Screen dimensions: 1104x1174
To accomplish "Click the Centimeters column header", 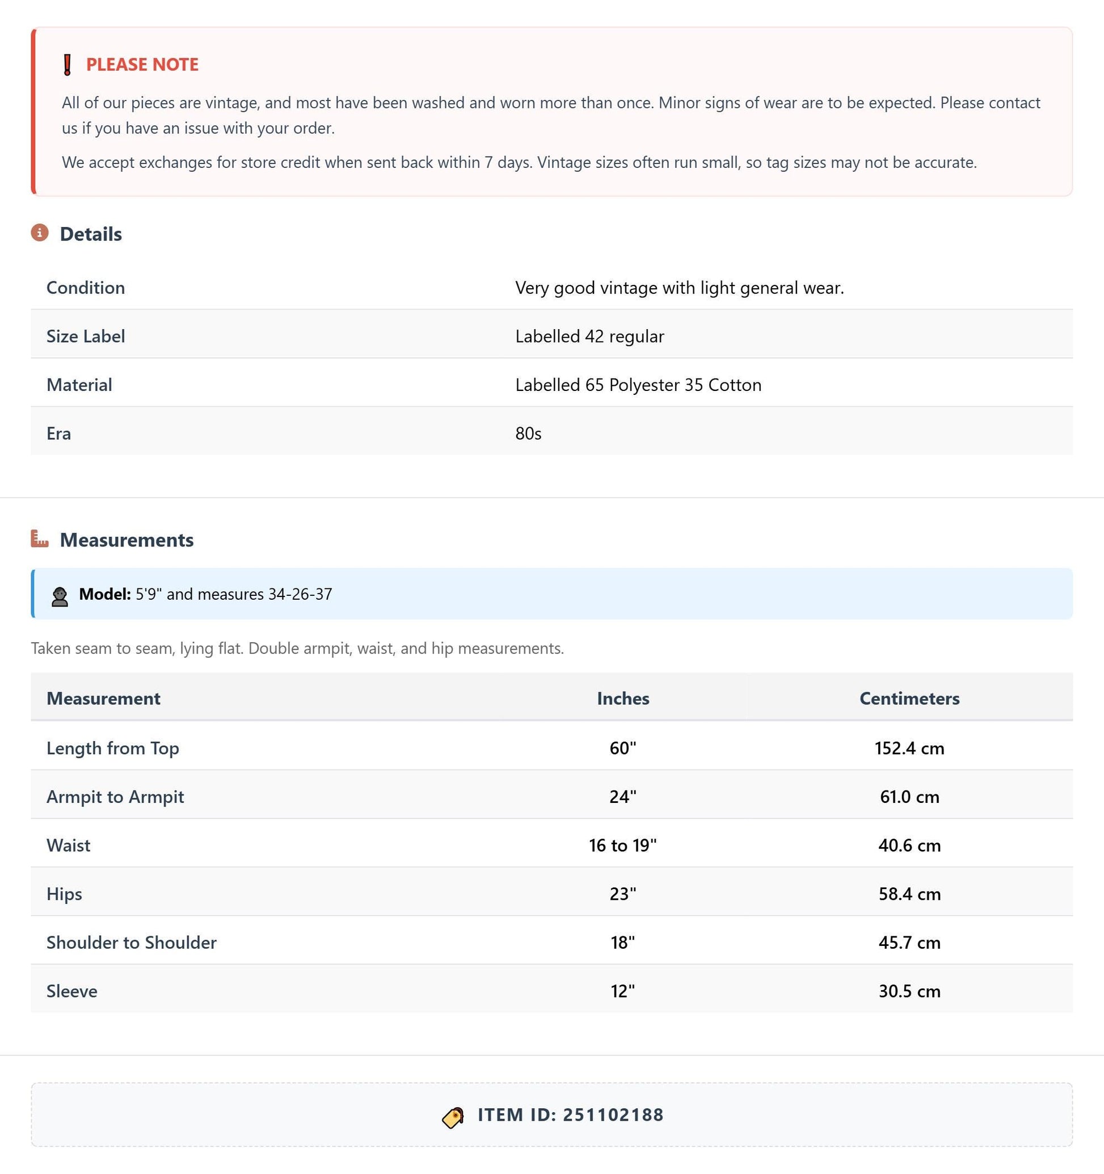I will [x=909, y=698].
